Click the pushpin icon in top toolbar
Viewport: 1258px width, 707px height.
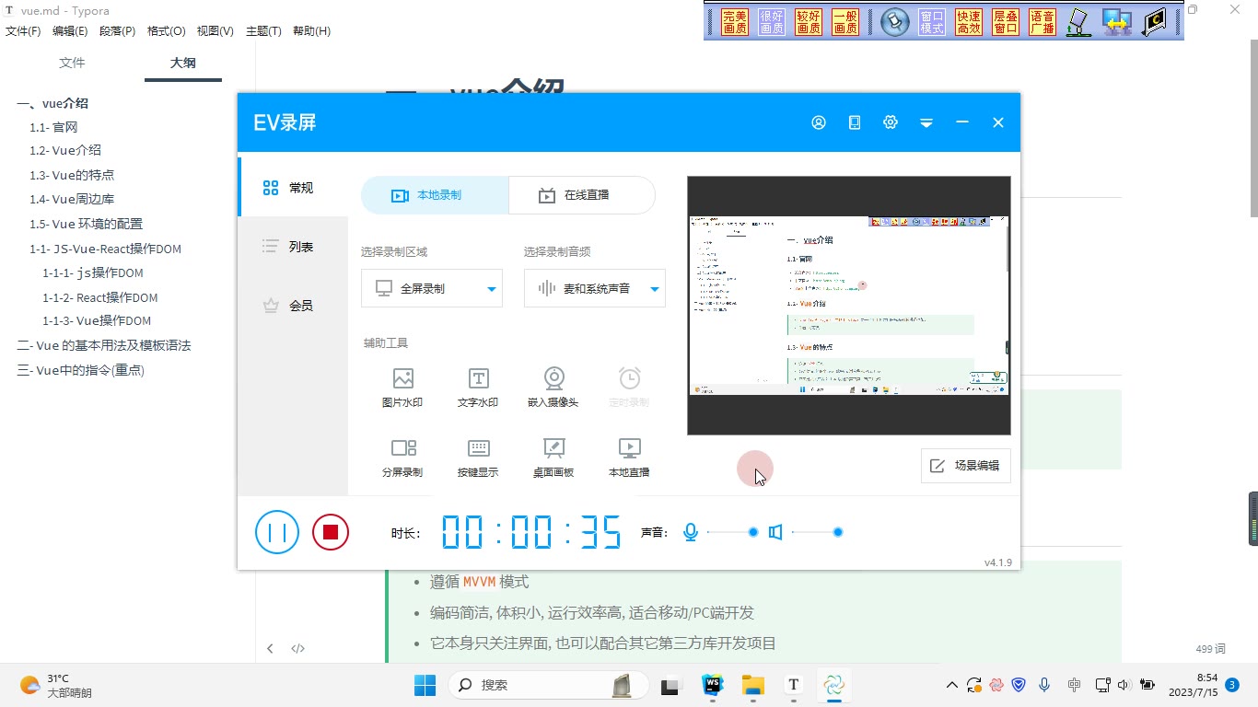click(x=894, y=22)
